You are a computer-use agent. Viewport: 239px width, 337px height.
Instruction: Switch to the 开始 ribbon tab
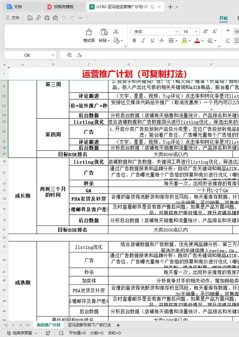point(223,18)
